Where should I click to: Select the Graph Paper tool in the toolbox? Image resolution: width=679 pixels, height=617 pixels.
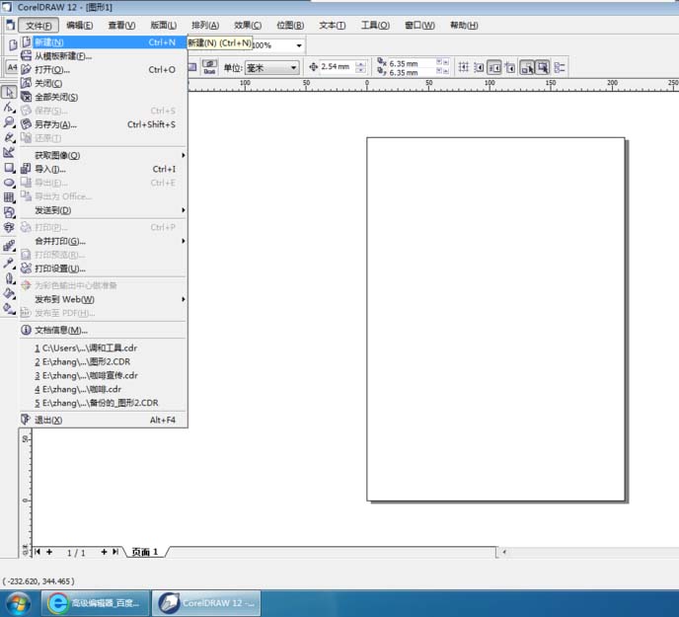(9, 197)
